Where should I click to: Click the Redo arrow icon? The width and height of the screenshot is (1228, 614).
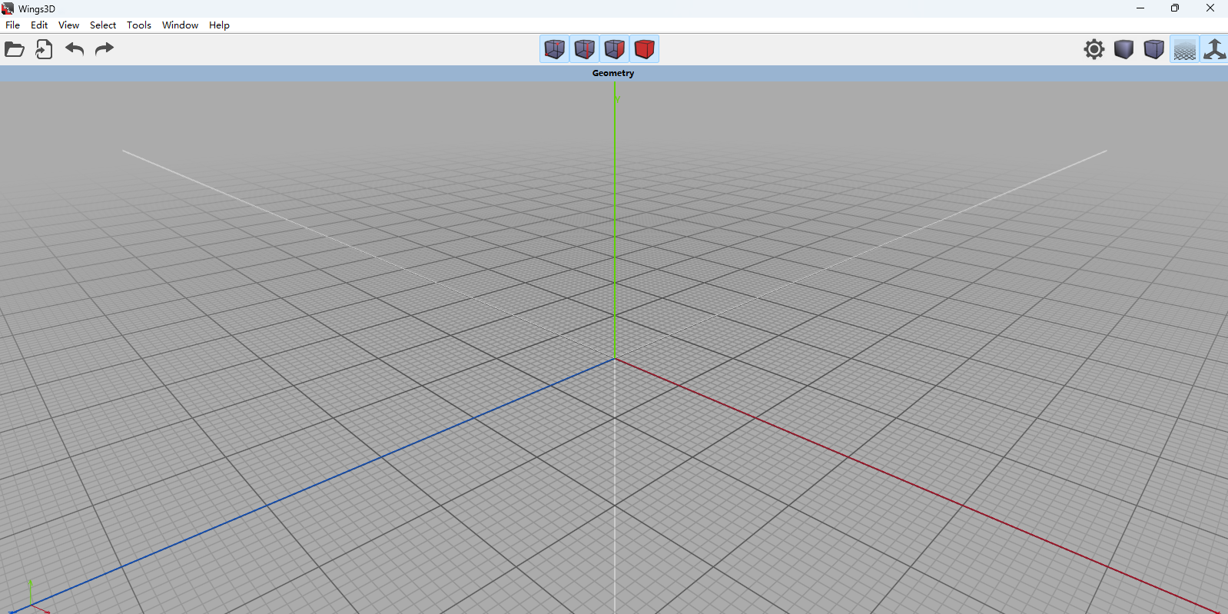tap(104, 50)
